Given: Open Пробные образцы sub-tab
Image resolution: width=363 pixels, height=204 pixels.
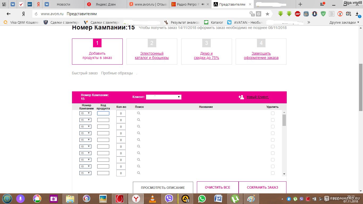Looking at the screenshot, I should pos(117,73).
